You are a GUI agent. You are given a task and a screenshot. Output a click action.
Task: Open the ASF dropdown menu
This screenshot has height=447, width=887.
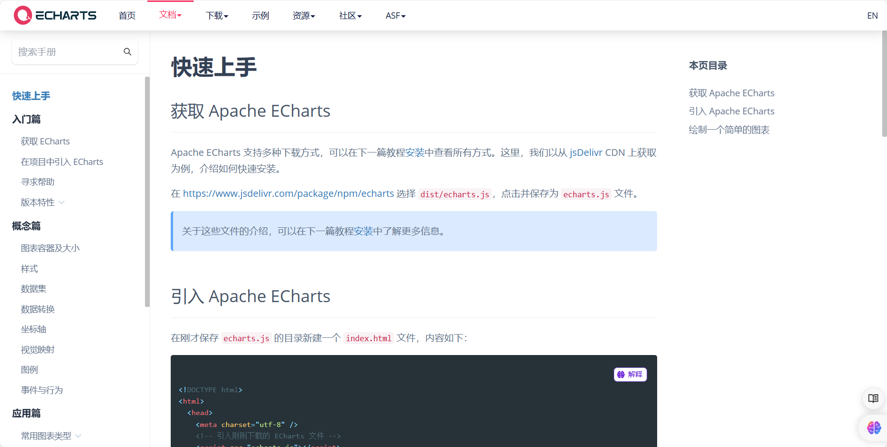pos(395,15)
